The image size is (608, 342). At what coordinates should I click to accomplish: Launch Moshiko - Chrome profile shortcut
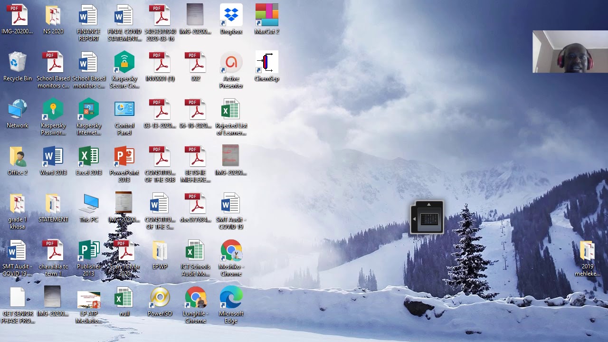coord(231,258)
